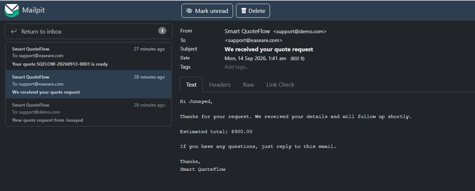Click Smart QuoteFlow sender name in From row
This screenshot has height=191, width=475.
tap(247, 31)
